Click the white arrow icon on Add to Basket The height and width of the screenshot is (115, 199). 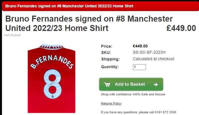tap(156, 84)
